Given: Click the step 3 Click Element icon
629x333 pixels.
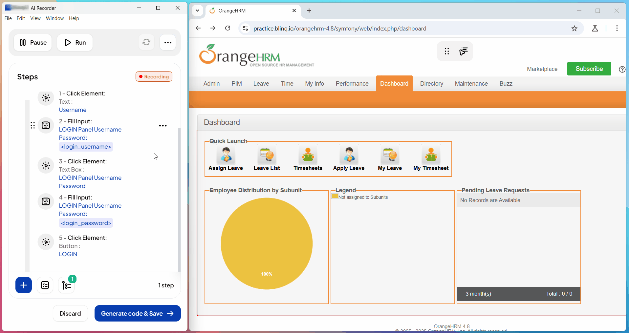Looking at the screenshot, I should [46, 166].
